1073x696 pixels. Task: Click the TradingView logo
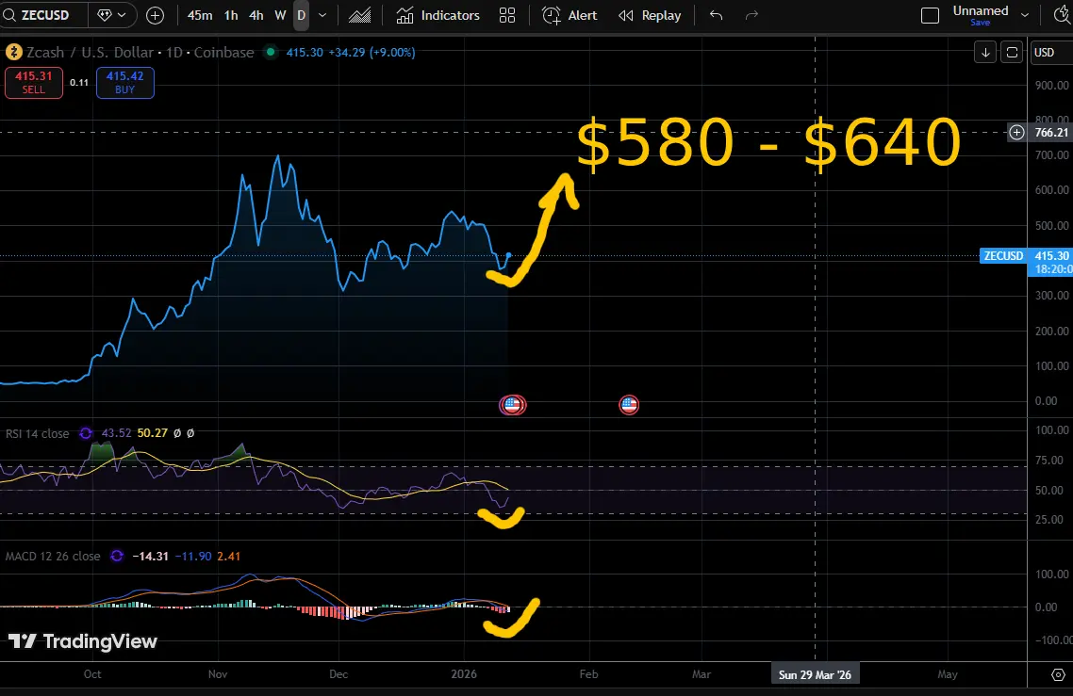coord(83,641)
